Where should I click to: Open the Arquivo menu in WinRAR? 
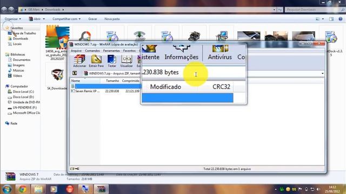76,51
